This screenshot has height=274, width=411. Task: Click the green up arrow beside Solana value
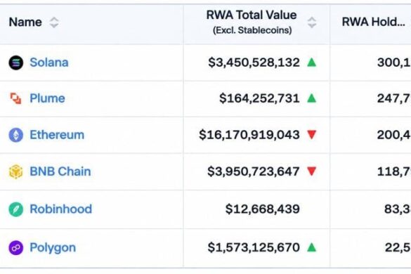(x=312, y=63)
